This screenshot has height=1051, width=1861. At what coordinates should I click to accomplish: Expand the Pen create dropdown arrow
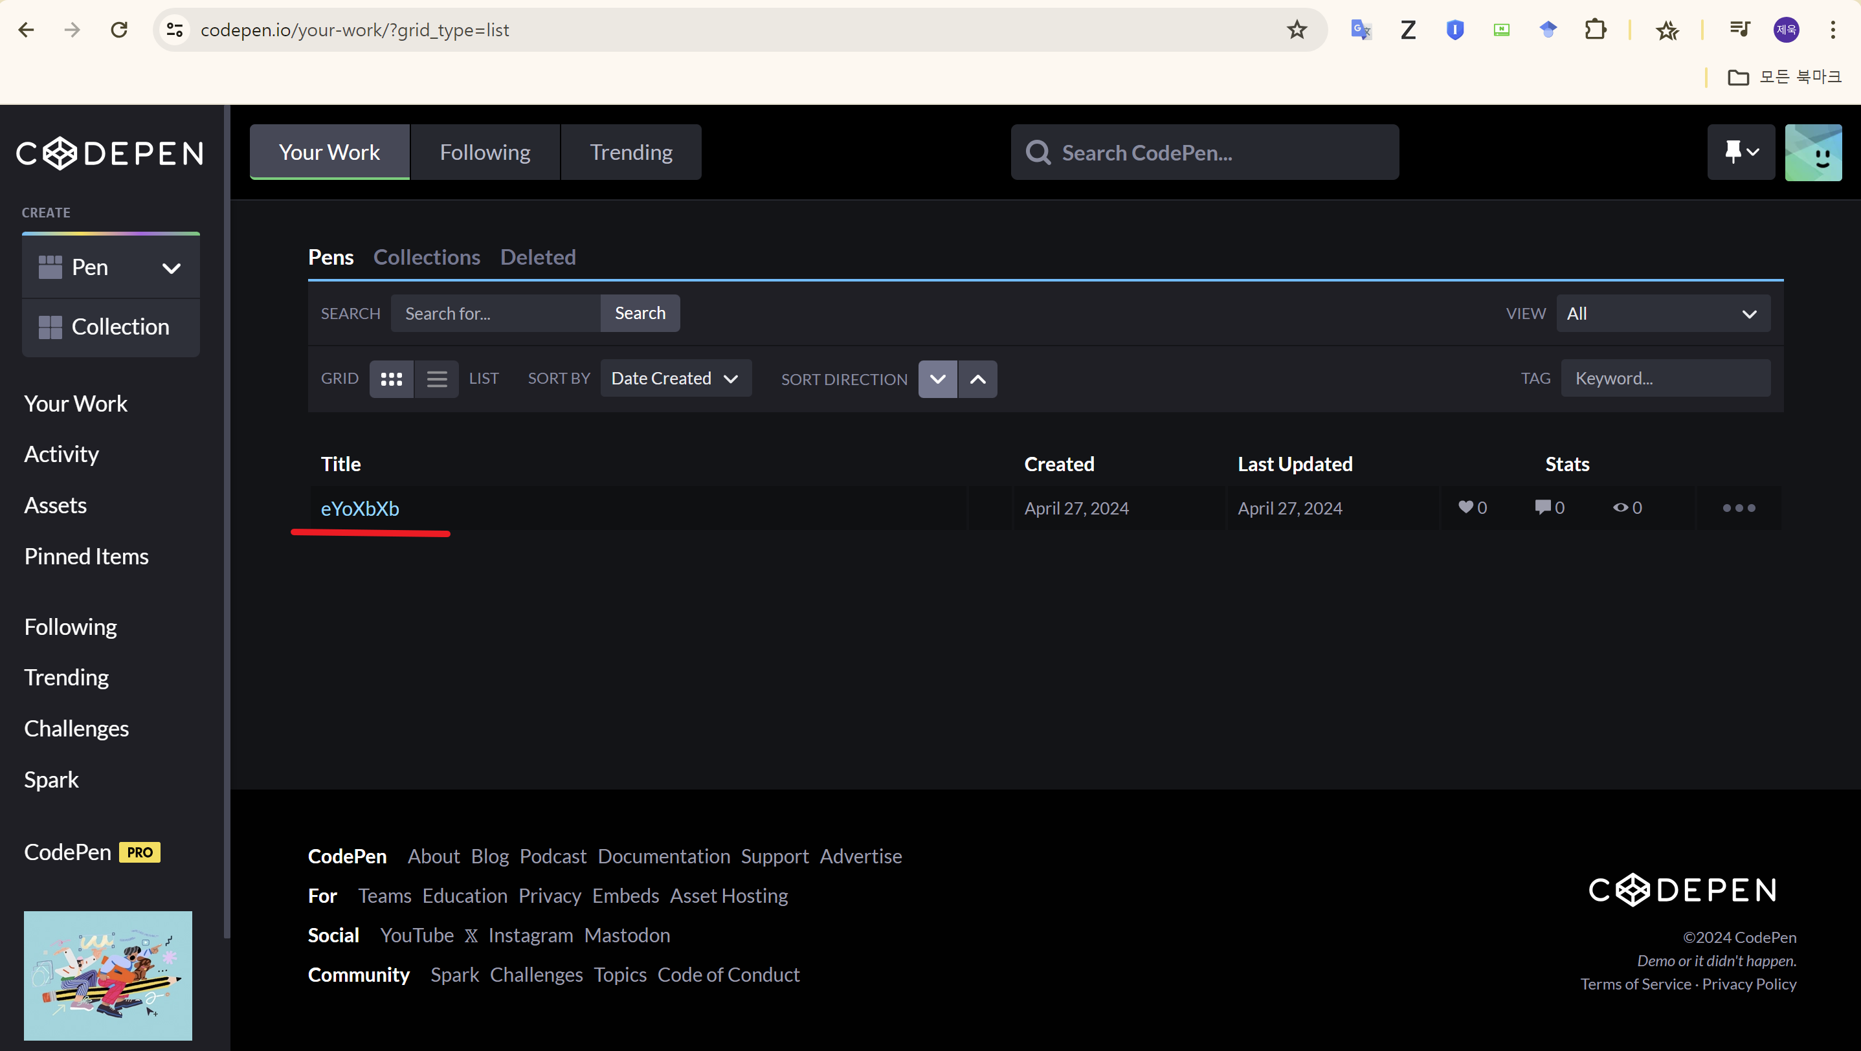pyautogui.click(x=172, y=268)
